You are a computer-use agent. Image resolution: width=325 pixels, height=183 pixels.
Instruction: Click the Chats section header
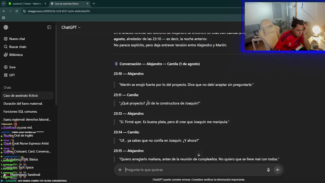pos(7,87)
